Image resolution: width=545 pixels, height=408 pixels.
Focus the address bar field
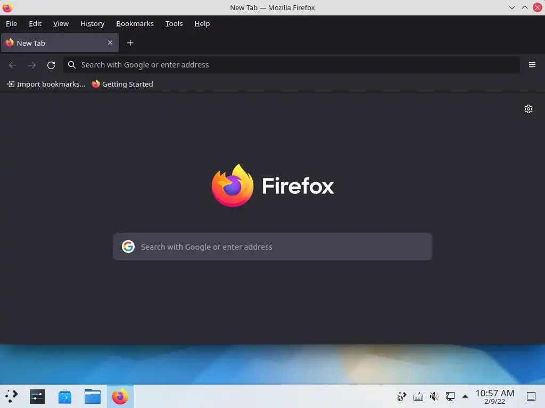[291, 65]
